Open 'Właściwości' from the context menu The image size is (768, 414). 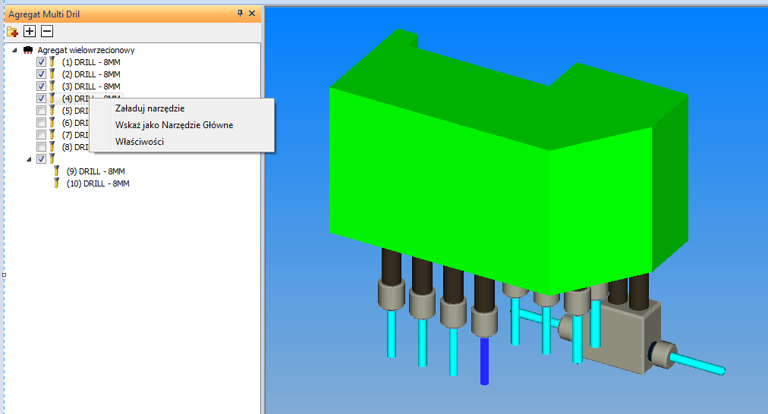[x=140, y=142]
